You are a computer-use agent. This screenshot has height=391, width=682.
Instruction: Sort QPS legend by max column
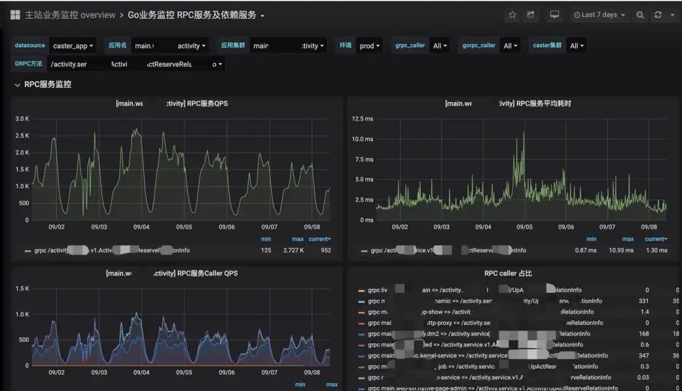(x=298, y=239)
